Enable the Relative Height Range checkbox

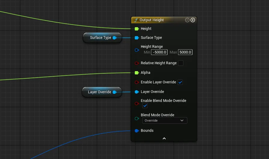point(180,63)
